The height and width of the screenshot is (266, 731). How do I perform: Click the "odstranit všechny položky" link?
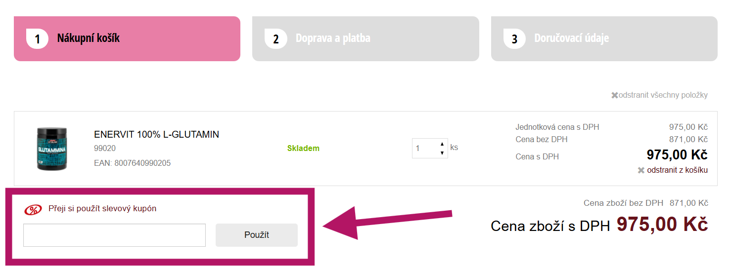coord(663,95)
